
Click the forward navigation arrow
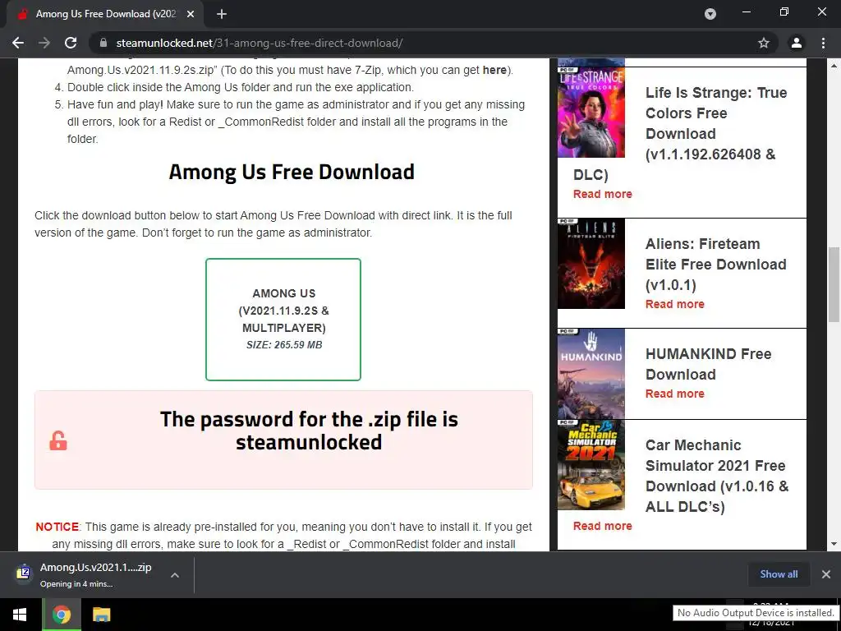point(44,43)
